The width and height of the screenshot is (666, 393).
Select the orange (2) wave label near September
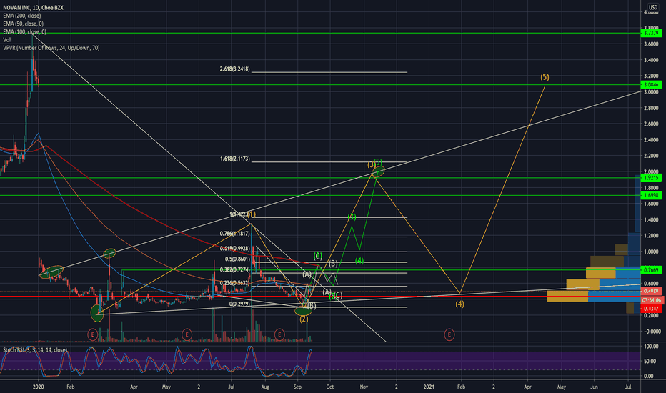(304, 319)
